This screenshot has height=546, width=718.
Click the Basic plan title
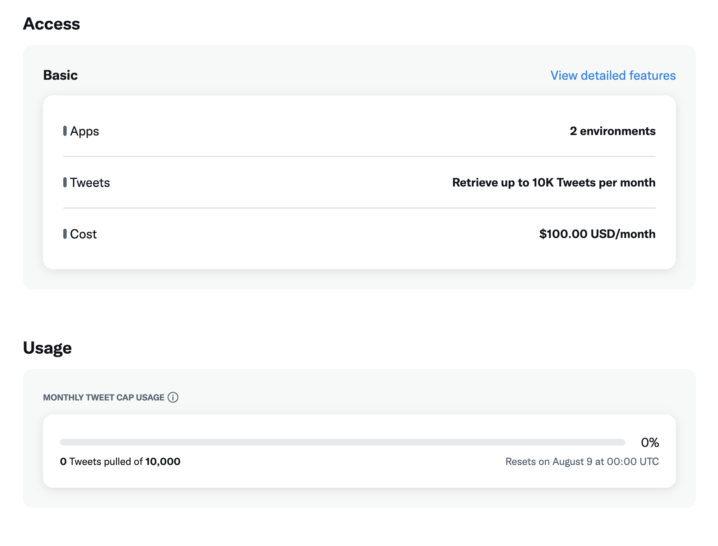coord(60,75)
